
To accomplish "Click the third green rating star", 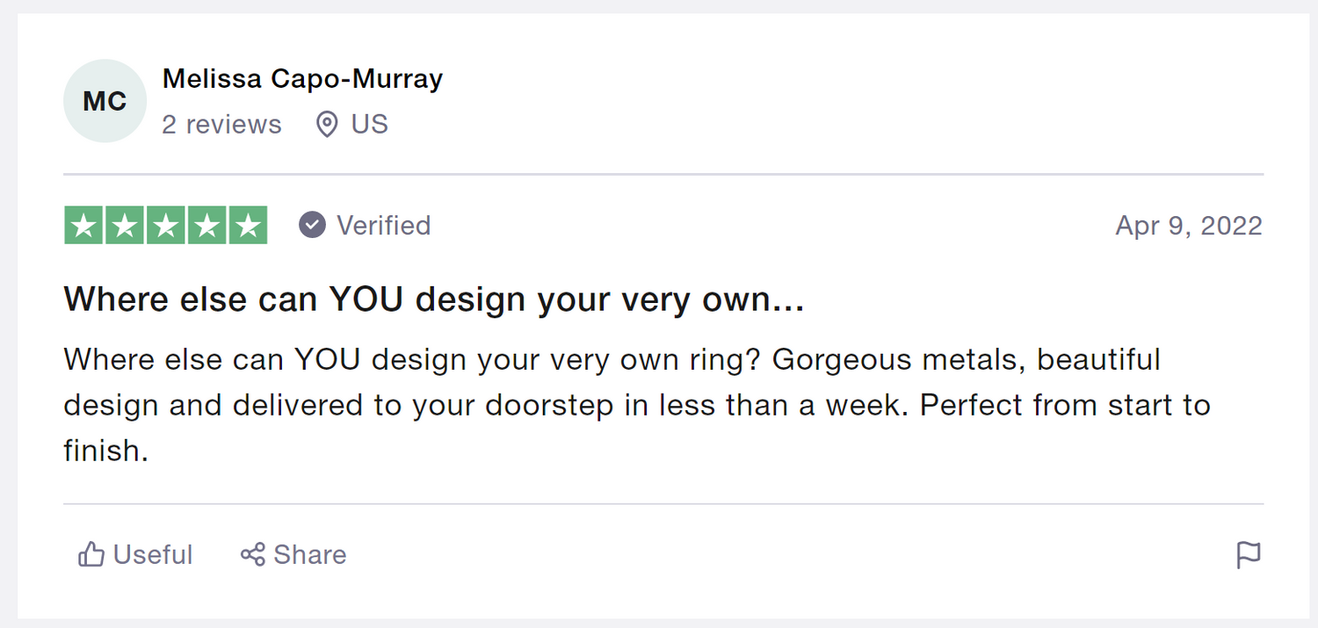I will pos(166,226).
